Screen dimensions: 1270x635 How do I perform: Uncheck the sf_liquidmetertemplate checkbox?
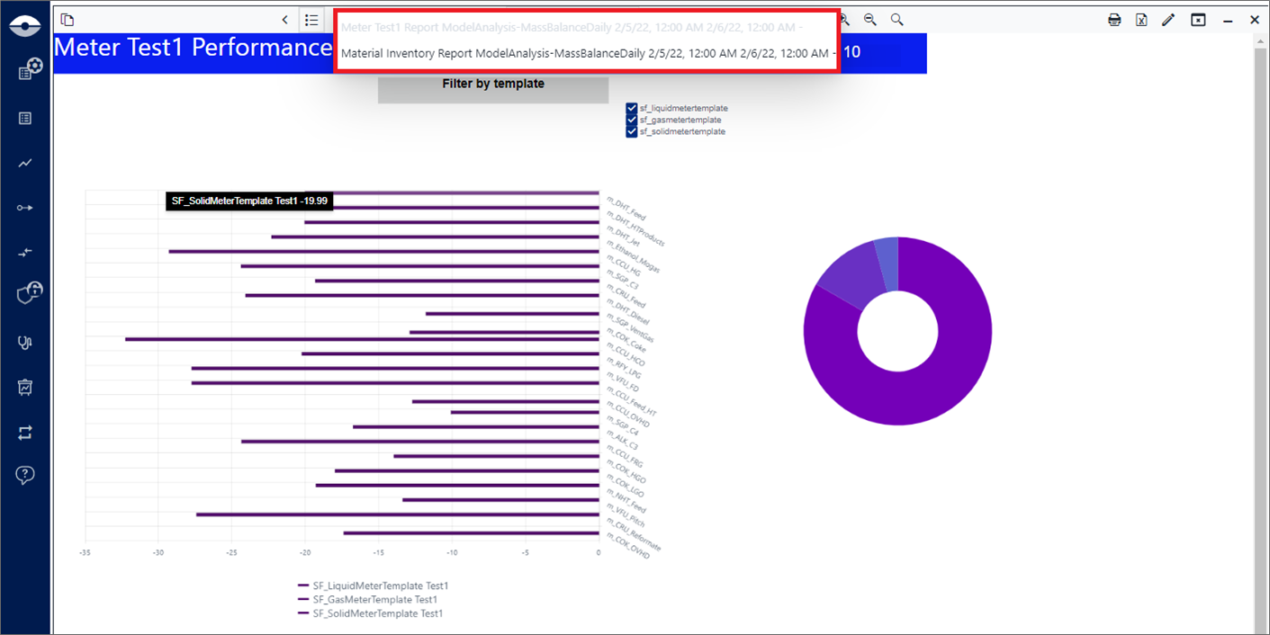click(632, 109)
